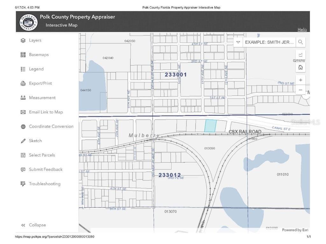Click the highlighted blue parcel on map
This screenshot has height=244, width=326.
point(210,126)
